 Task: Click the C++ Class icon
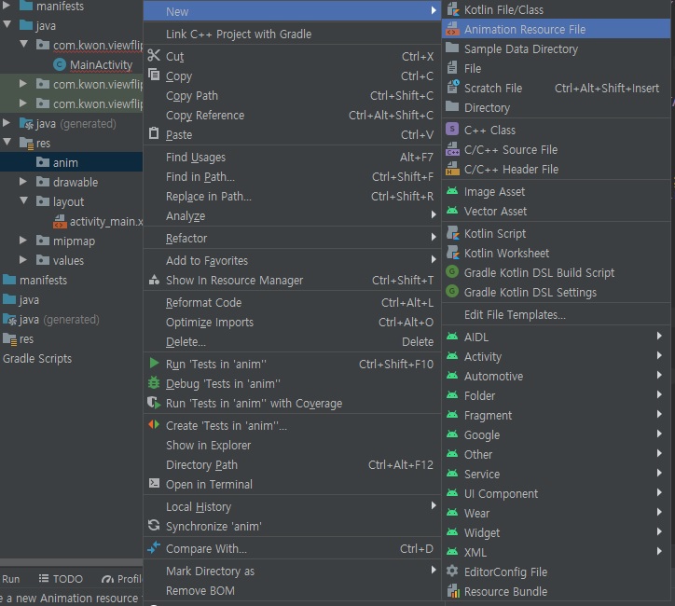(452, 129)
